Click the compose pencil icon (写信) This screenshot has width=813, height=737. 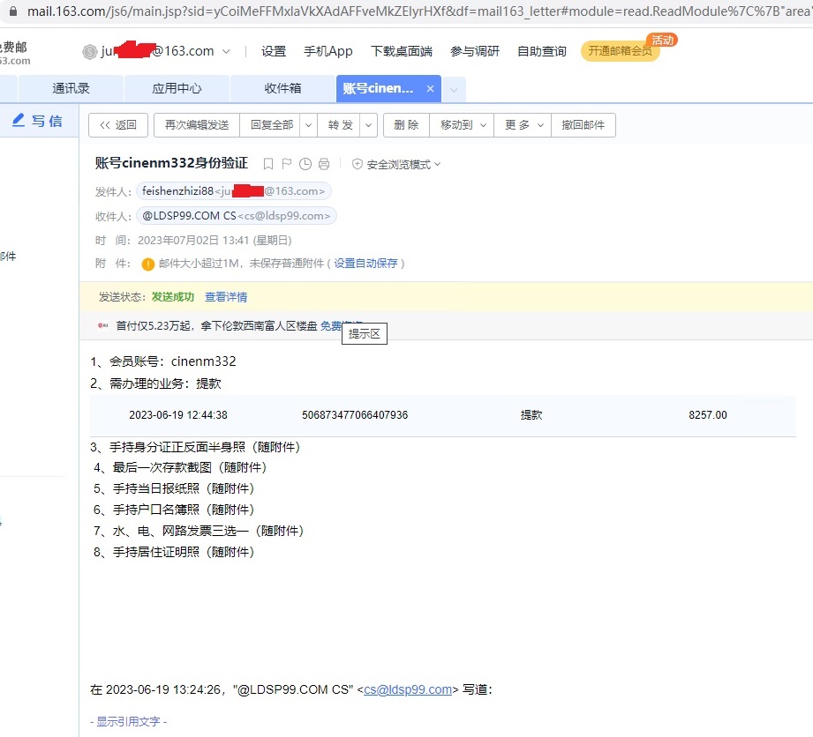[19, 121]
